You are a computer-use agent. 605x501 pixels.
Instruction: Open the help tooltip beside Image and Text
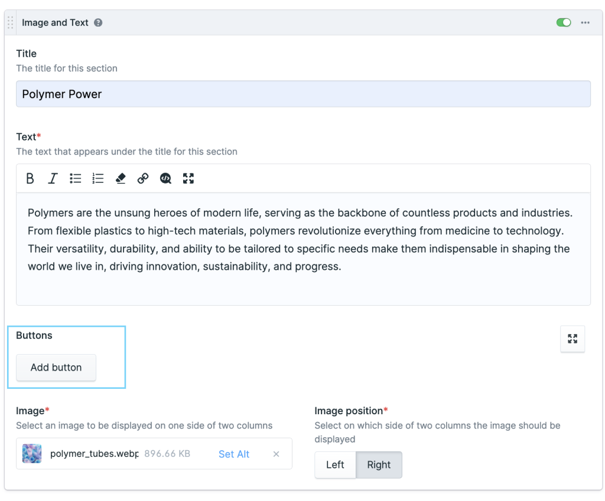[x=98, y=22]
